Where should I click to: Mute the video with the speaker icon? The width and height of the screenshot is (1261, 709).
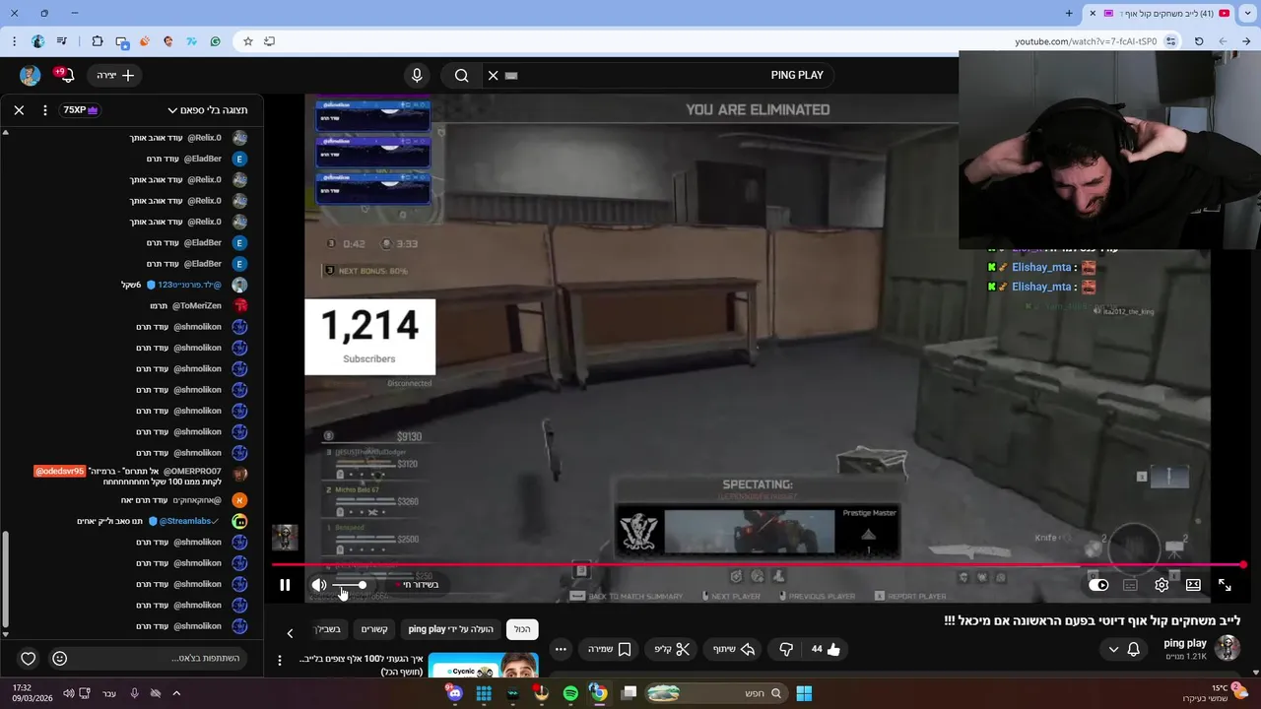(x=319, y=585)
